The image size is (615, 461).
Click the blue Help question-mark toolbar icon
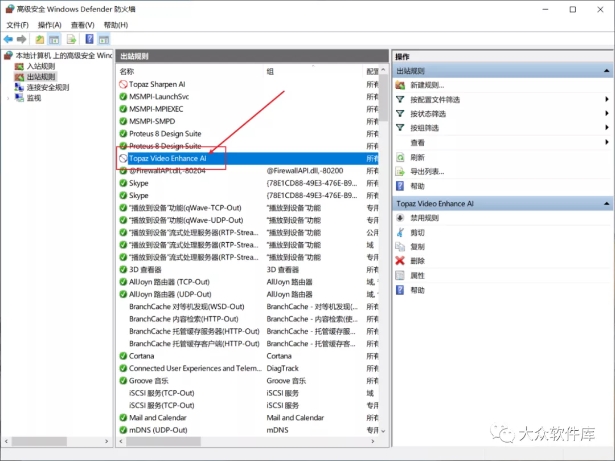click(89, 39)
